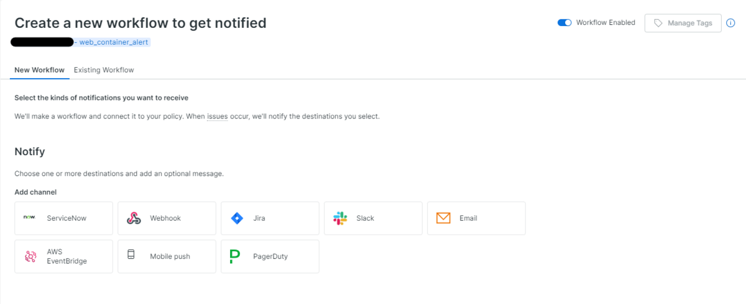746x304 pixels.
Task: Click the tag icon in Manage Tags
Action: (658, 23)
